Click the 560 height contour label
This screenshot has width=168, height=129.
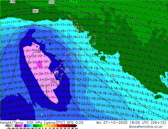pos(36,11)
